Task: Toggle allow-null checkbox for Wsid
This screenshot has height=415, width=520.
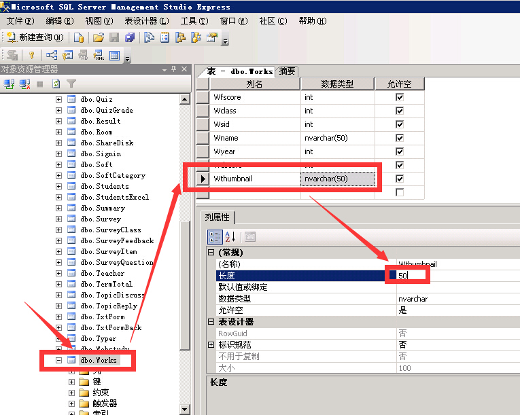Action: tap(400, 124)
